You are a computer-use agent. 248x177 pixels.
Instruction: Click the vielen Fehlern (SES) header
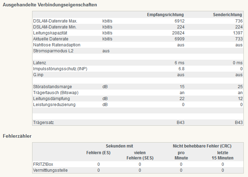140,156
